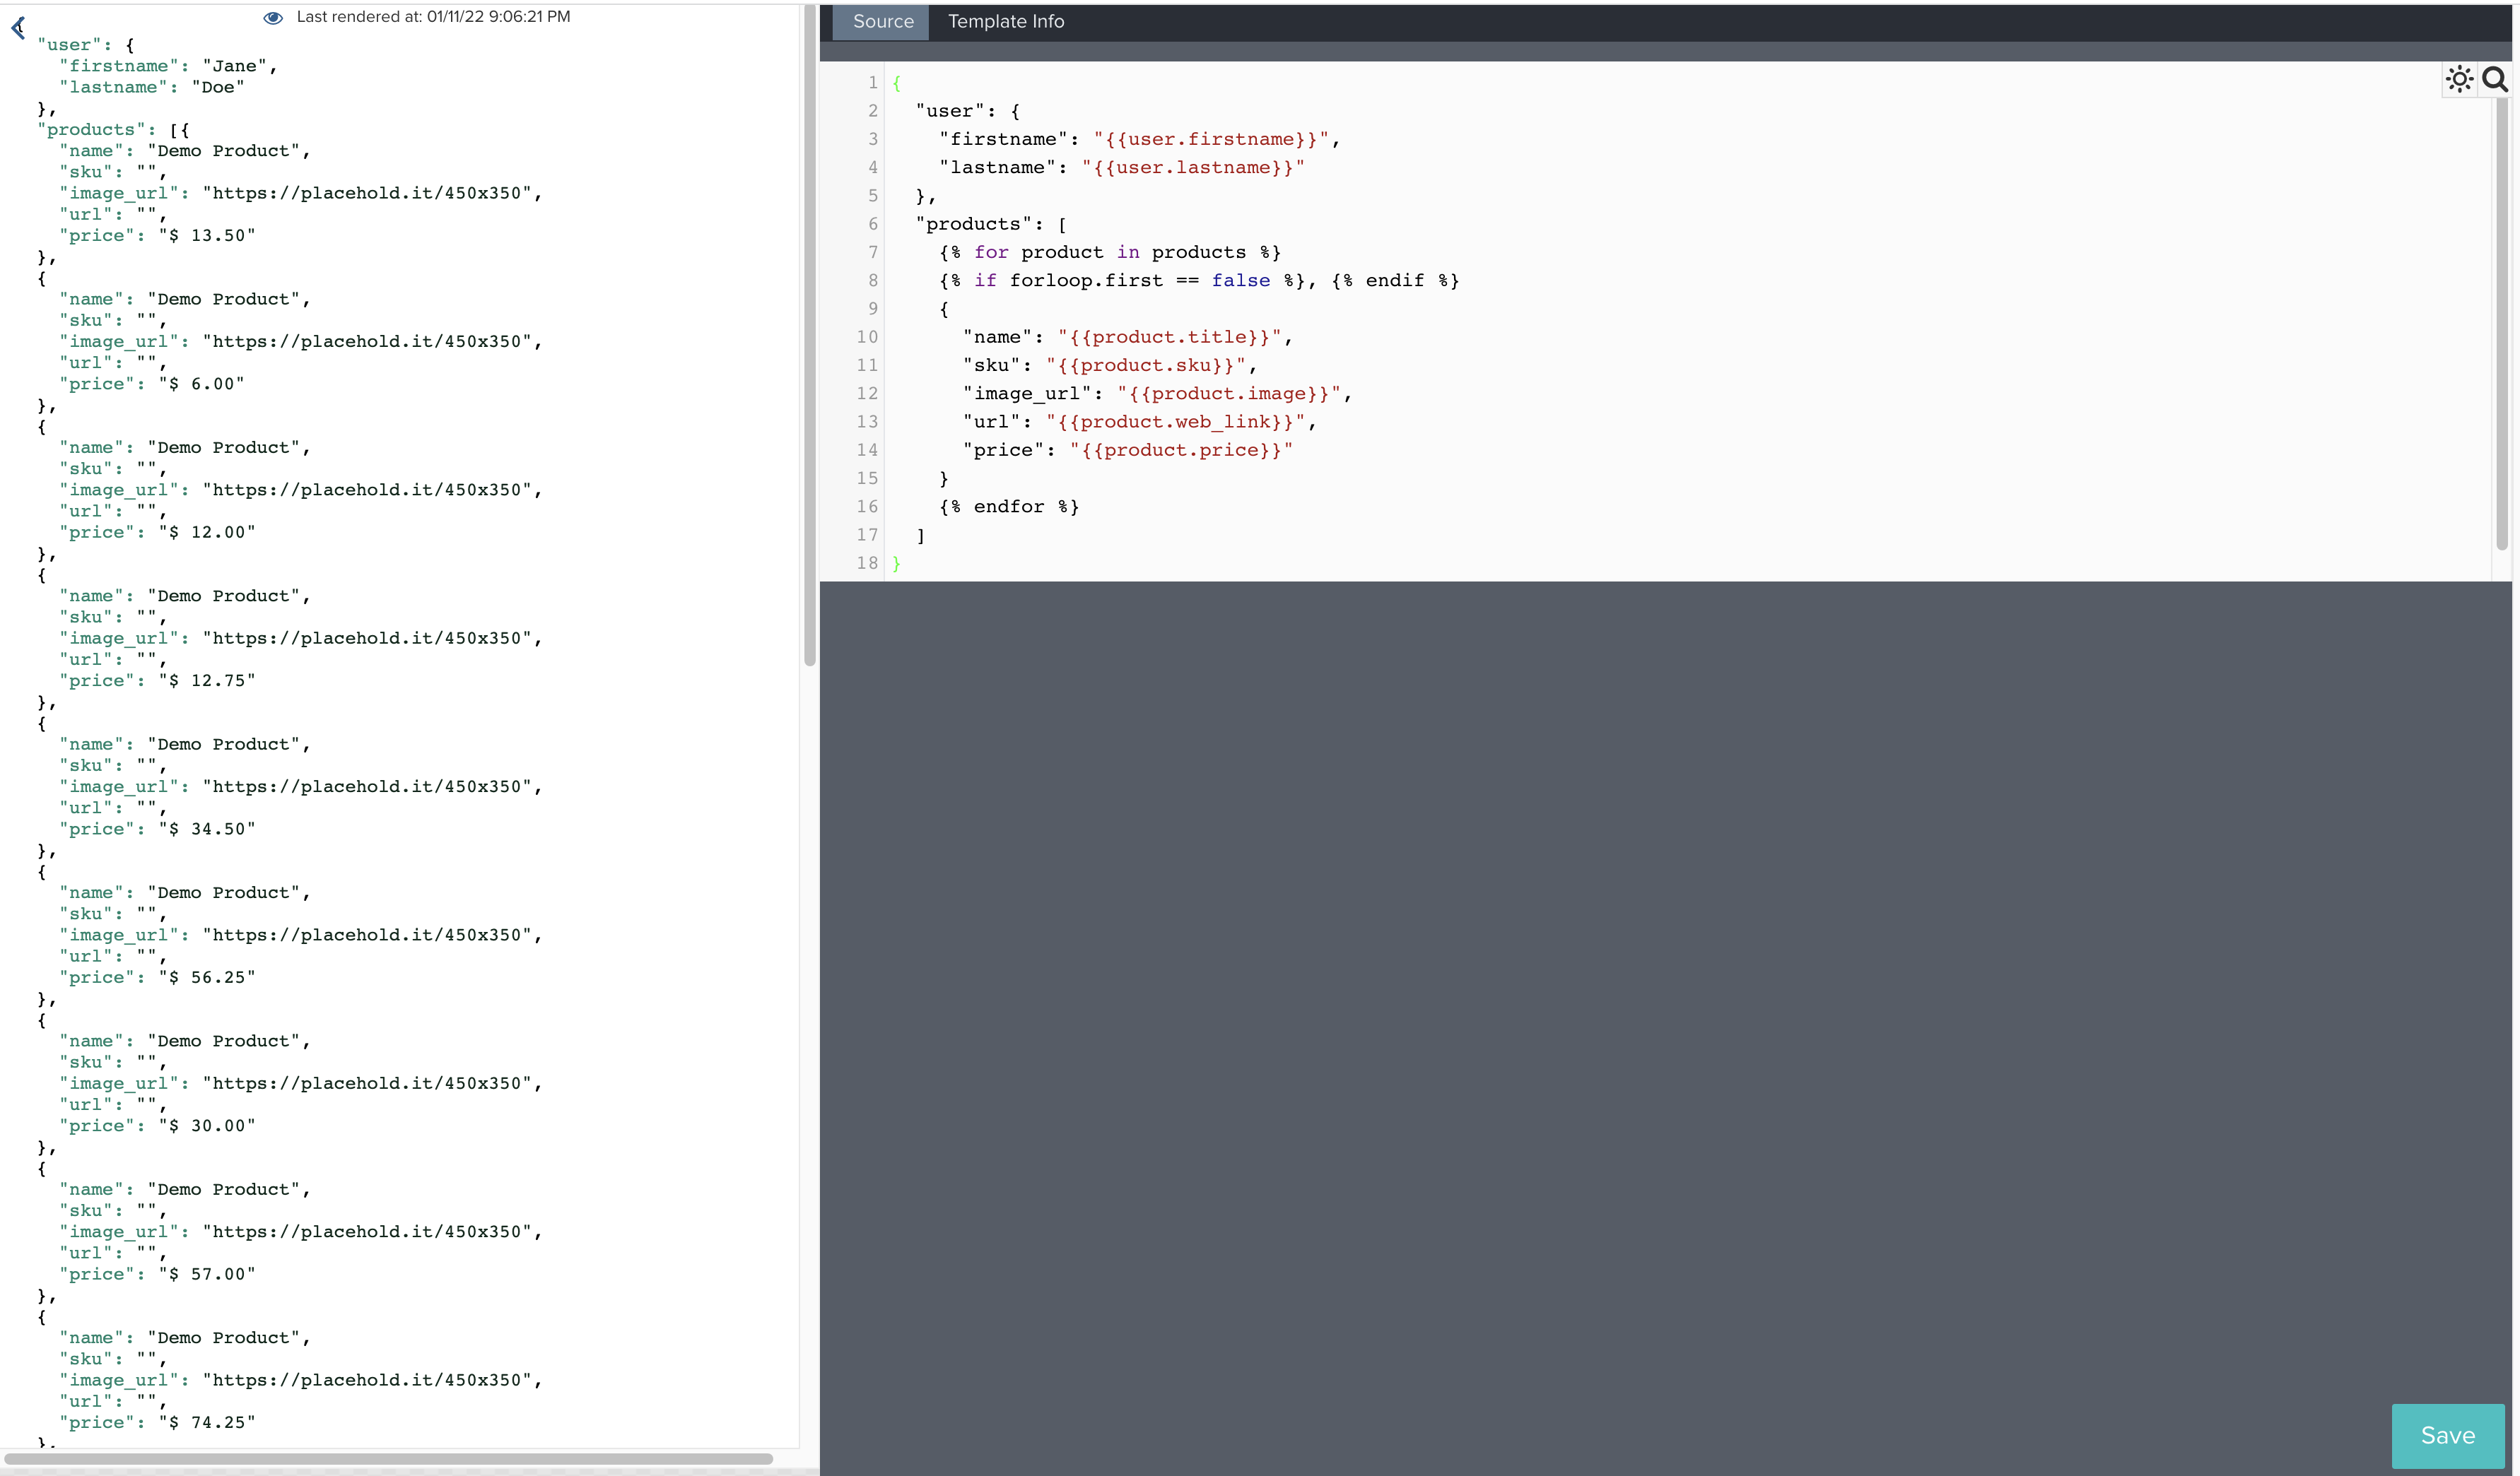Navigate back using the left chevron arrow

click(x=18, y=27)
